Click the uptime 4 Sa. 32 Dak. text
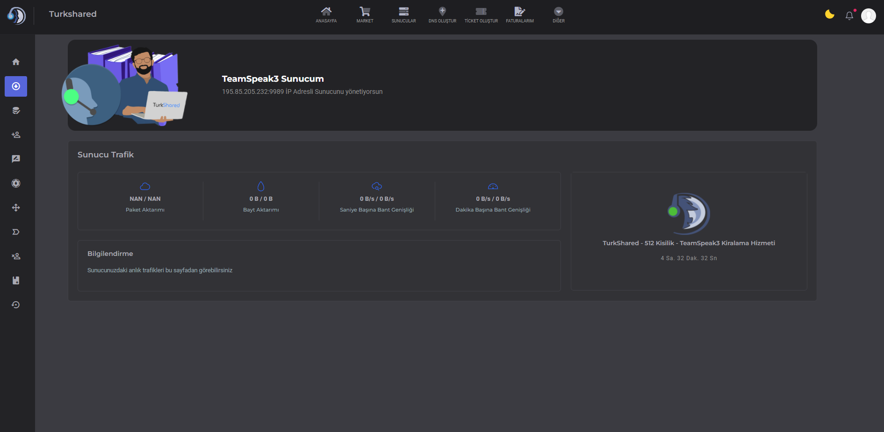The height and width of the screenshot is (432, 884). pyautogui.click(x=689, y=258)
